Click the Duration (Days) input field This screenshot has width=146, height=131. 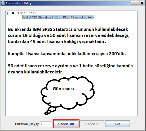[x=46, y=124]
